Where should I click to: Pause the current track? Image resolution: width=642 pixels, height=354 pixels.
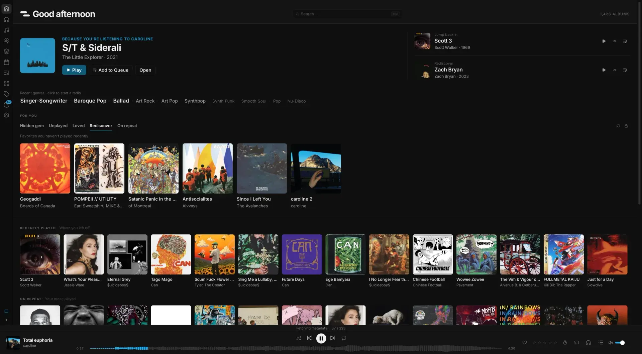click(321, 339)
